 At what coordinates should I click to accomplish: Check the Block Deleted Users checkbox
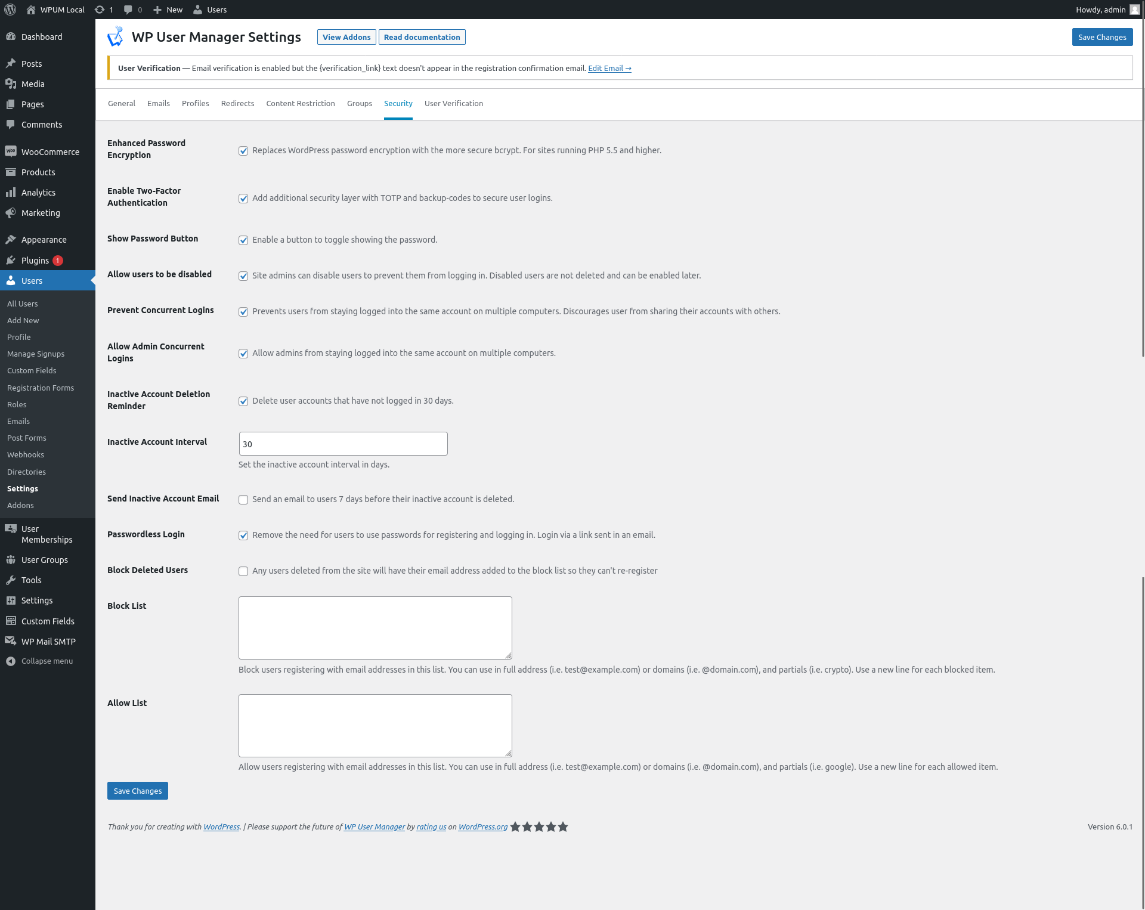pyautogui.click(x=243, y=571)
